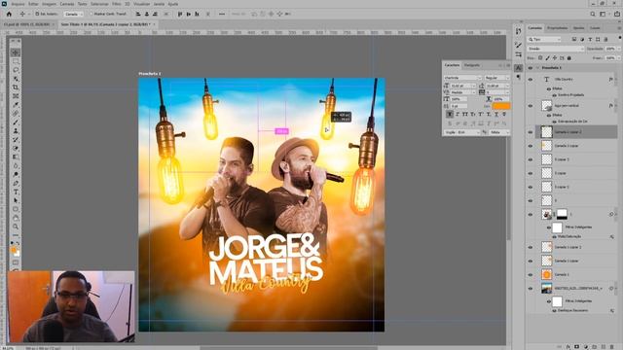Select the Blur tool
This screenshot has height=350, width=623.
(x=16, y=166)
